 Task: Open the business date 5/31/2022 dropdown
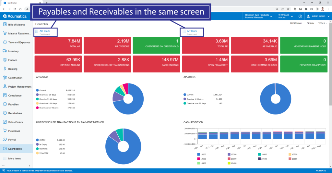(x=285, y=16)
